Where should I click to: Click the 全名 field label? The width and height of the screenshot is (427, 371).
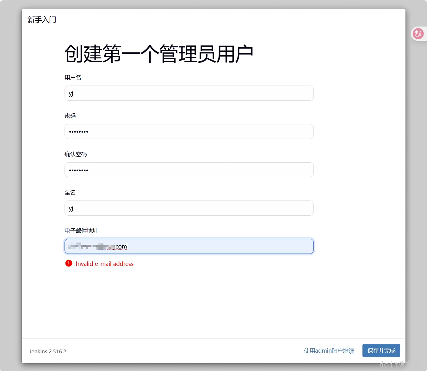(x=70, y=192)
